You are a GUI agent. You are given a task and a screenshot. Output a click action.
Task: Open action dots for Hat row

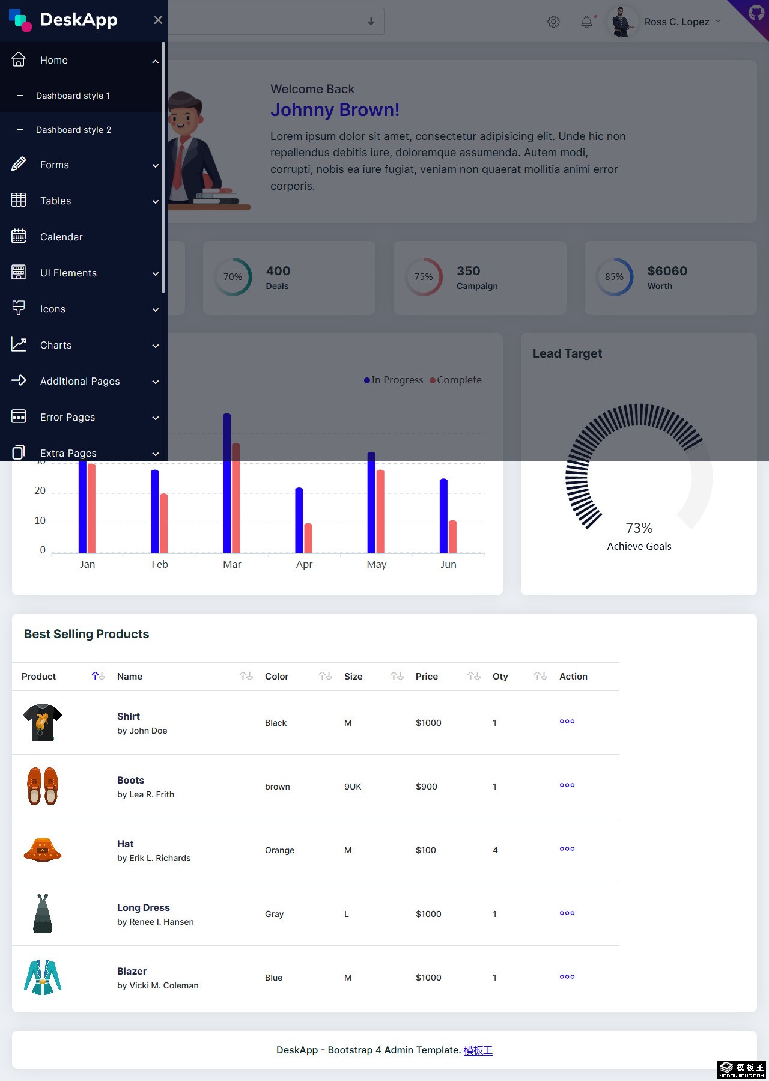pyautogui.click(x=567, y=849)
